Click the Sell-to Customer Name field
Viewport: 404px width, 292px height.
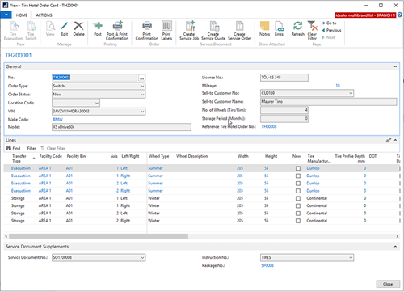click(x=328, y=102)
